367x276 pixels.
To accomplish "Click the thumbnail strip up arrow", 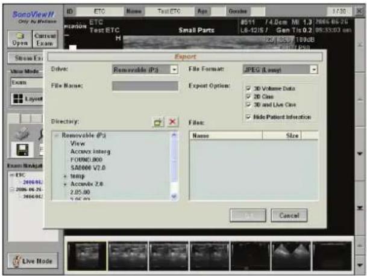I will pyautogui.click(x=360, y=245).
